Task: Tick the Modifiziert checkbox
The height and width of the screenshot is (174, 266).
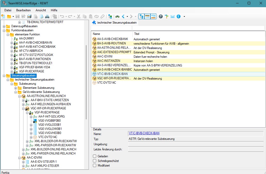Action: [95, 166]
